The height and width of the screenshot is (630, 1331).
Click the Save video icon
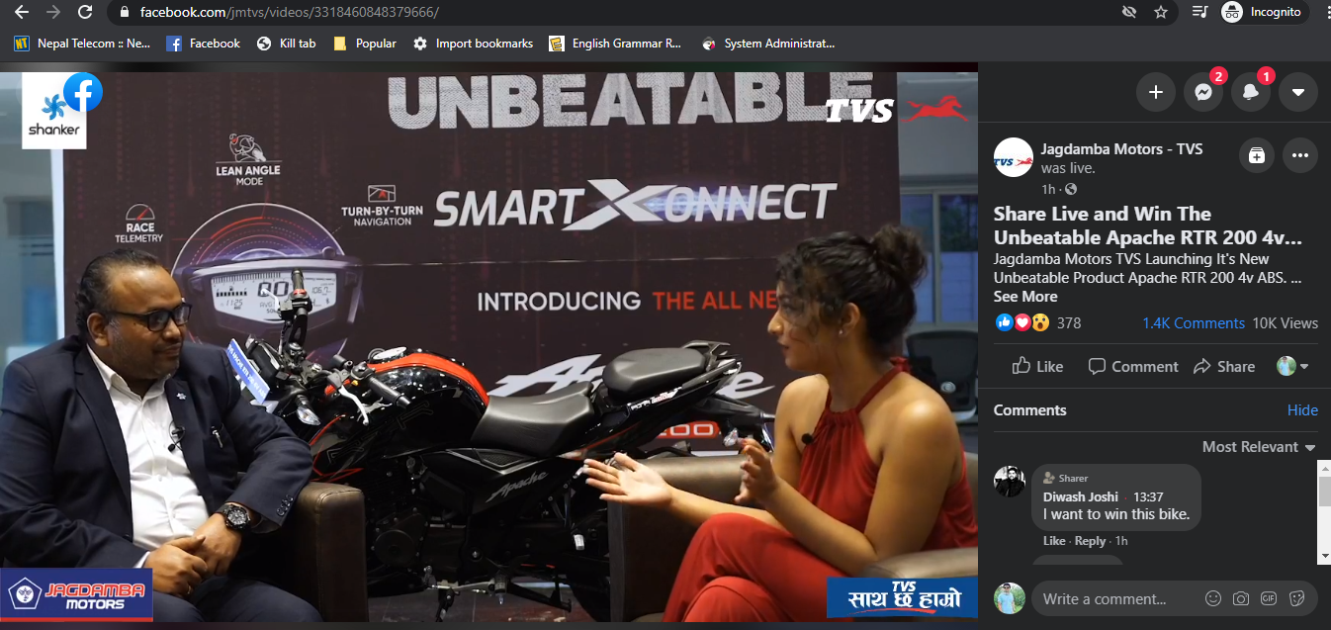pyautogui.click(x=1256, y=155)
